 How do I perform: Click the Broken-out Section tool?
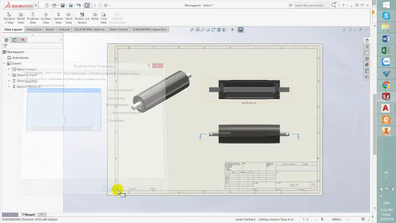[x=82, y=18]
